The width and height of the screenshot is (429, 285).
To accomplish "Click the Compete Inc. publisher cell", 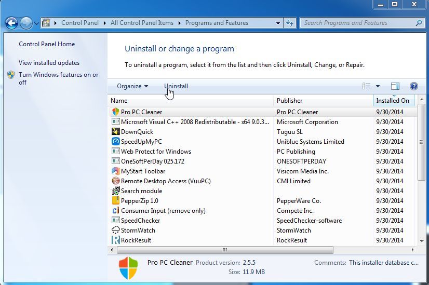I will (295, 211).
